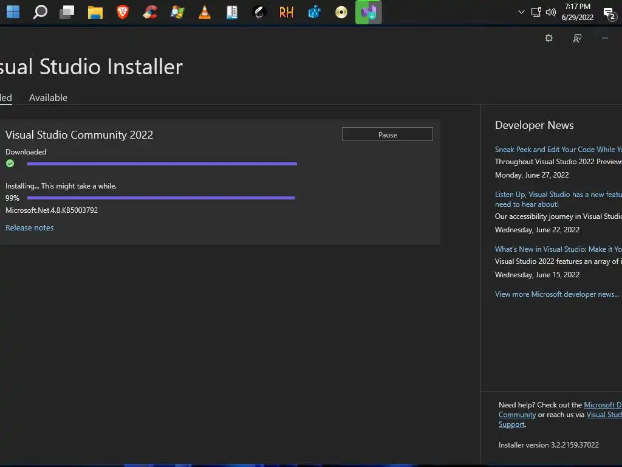Click the Monday, June 27, 2022 date

pos(531,175)
